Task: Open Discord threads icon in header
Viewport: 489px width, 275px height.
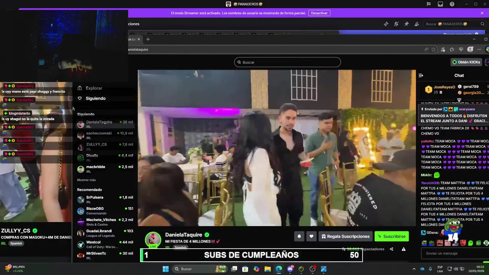Action: click(386, 24)
